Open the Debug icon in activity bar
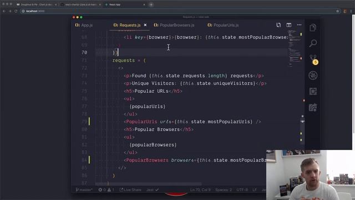 (x=313, y=76)
